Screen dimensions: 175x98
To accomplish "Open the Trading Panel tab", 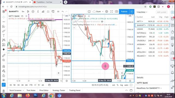I will point(75,90).
